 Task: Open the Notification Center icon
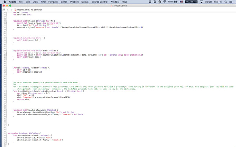coord(231,2)
